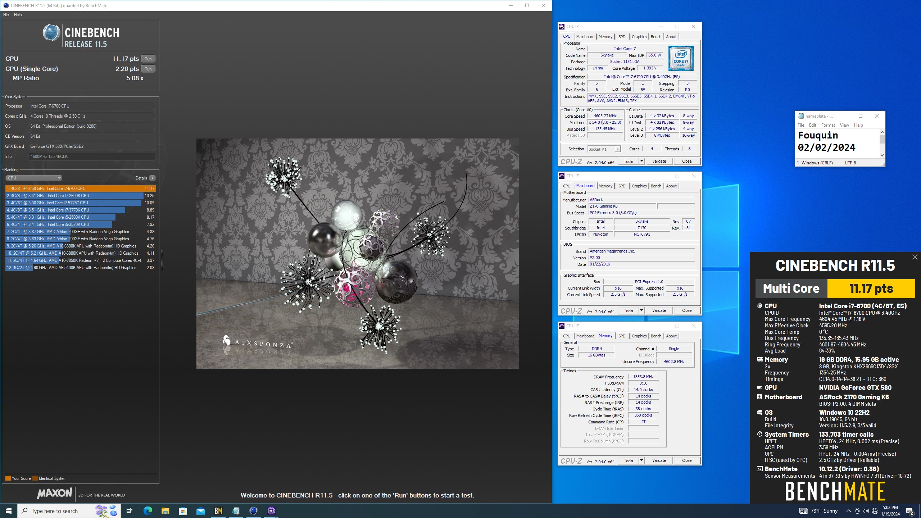Expand Tools dropdown arrow in middle CPU-Z window
The height and width of the screenshot is (518, 921).
[641, 310]
